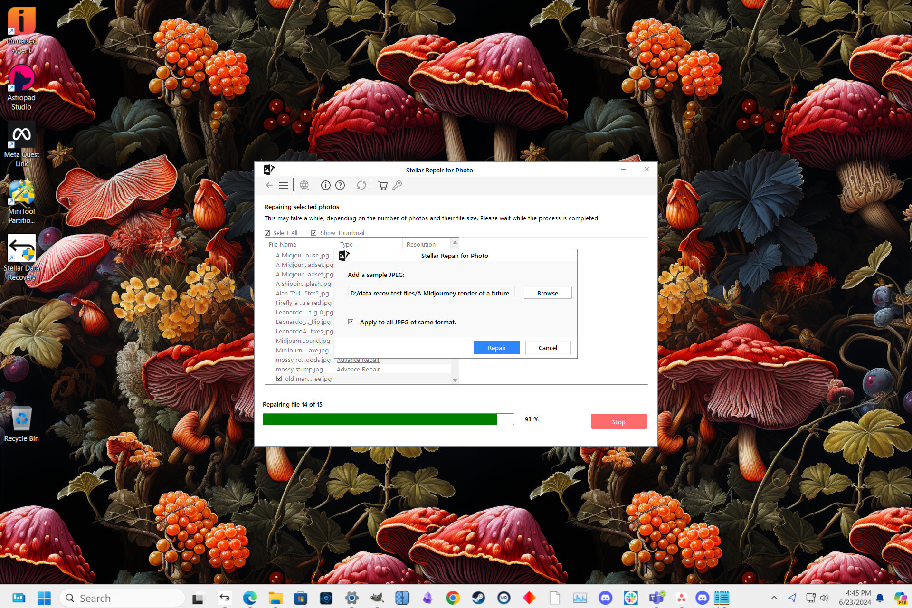The width and height of the screenshot is (912, 608).
Task: Click the refresh/rotate history icon
Action: pos(361,185)
